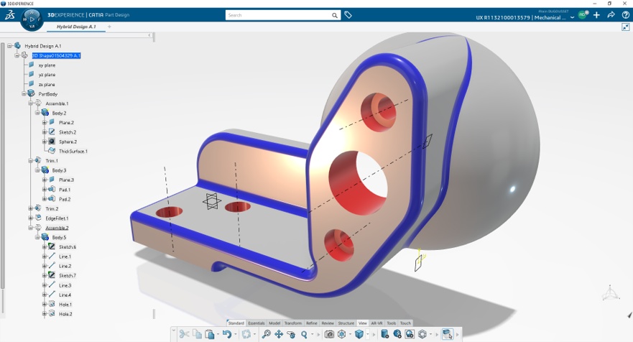This screenshot has height=342, width=633.
Task: Click the Share arrow icon
Action: 611,15
